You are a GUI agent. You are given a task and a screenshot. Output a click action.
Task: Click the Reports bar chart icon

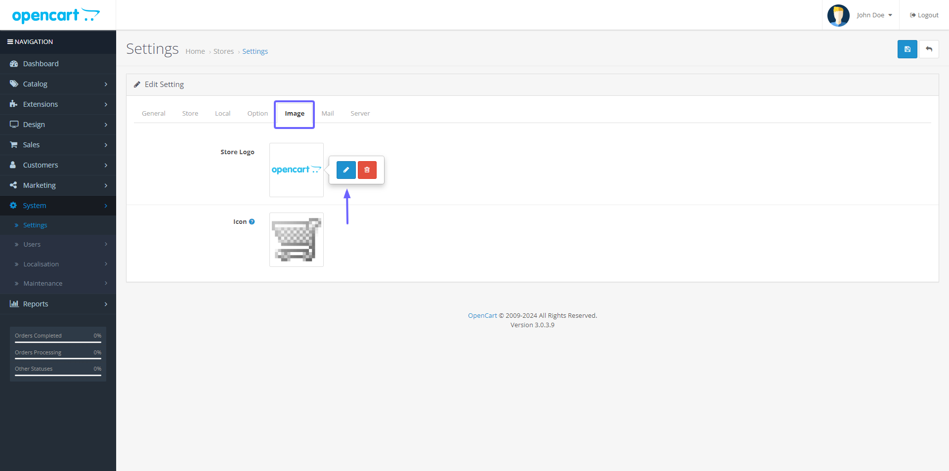pyautogui.click(x=14, y=304)
